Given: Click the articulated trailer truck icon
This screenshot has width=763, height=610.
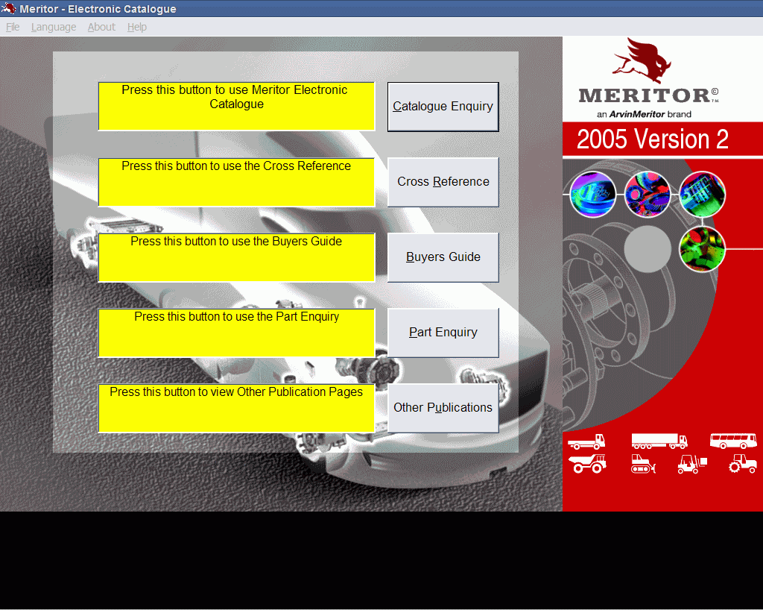Looking at the screenshot, I should point(659,441).
